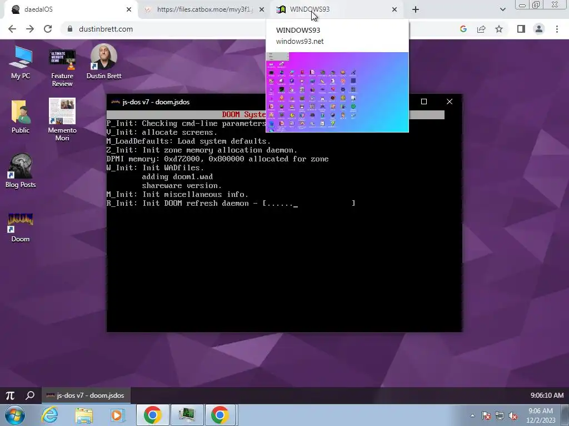Open the My PC desktop icon
569x426 pixels.
coord(21,63)
